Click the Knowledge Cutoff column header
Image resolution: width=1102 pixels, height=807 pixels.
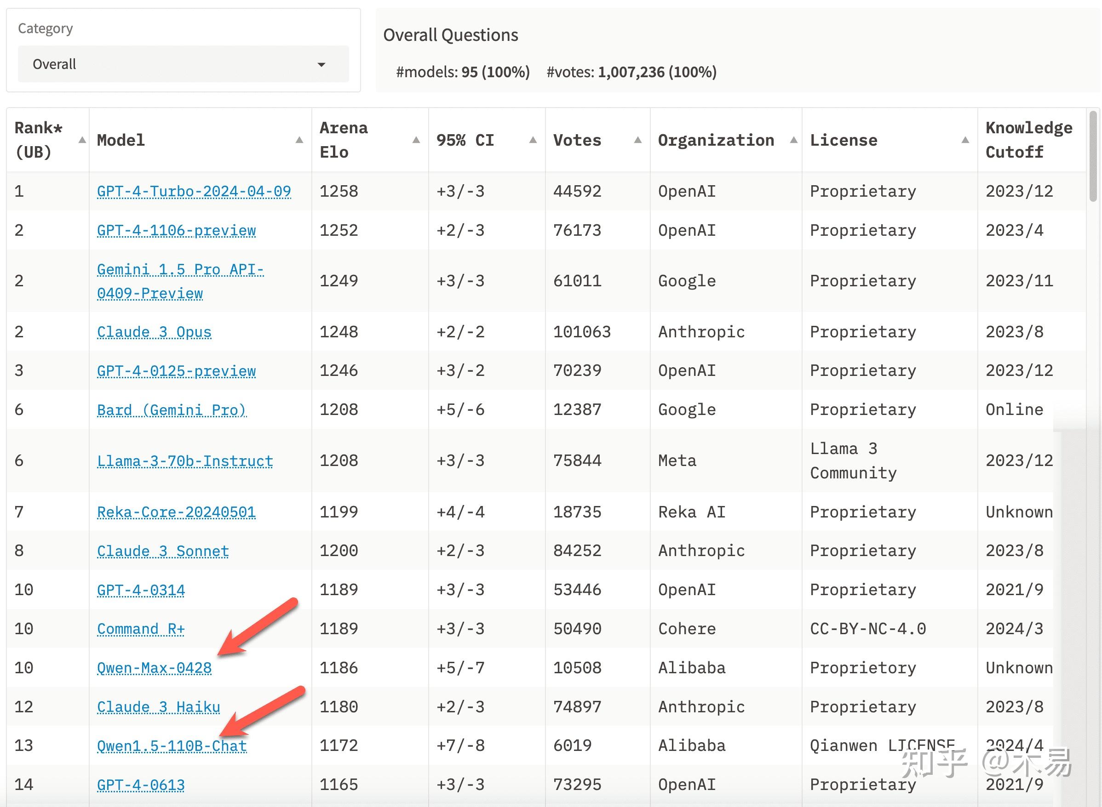(1028, 140)
